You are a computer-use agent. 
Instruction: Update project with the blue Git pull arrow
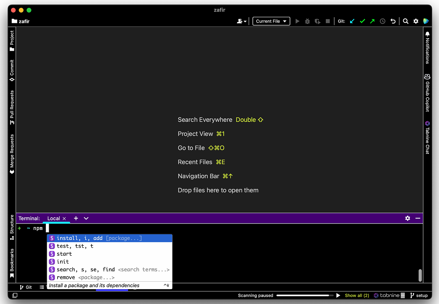pyautogui.click(x=352, y=21)
